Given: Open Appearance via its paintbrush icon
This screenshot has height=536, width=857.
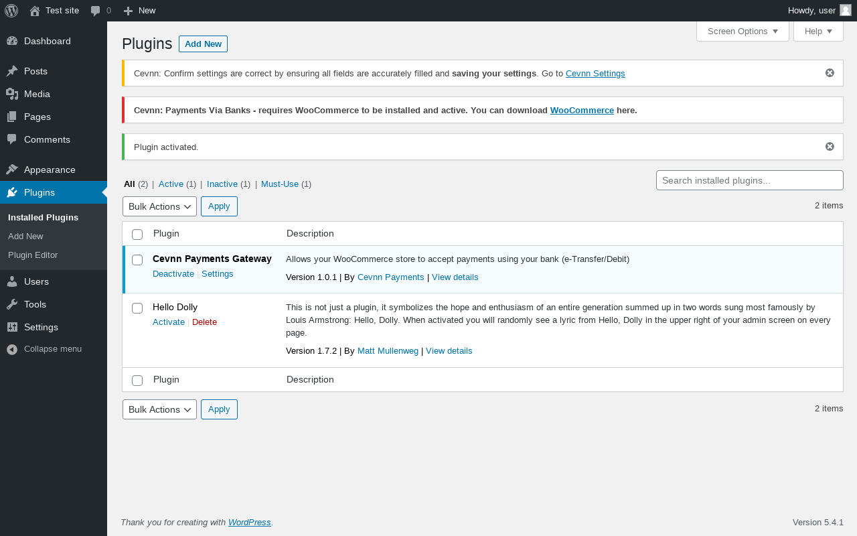Looking at the screenshot, I should click(12, 170).
